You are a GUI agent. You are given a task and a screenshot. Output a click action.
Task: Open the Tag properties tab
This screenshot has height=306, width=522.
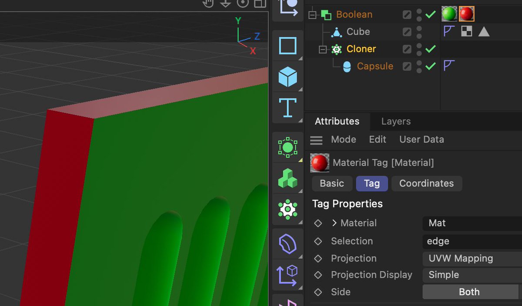[372, 183]
